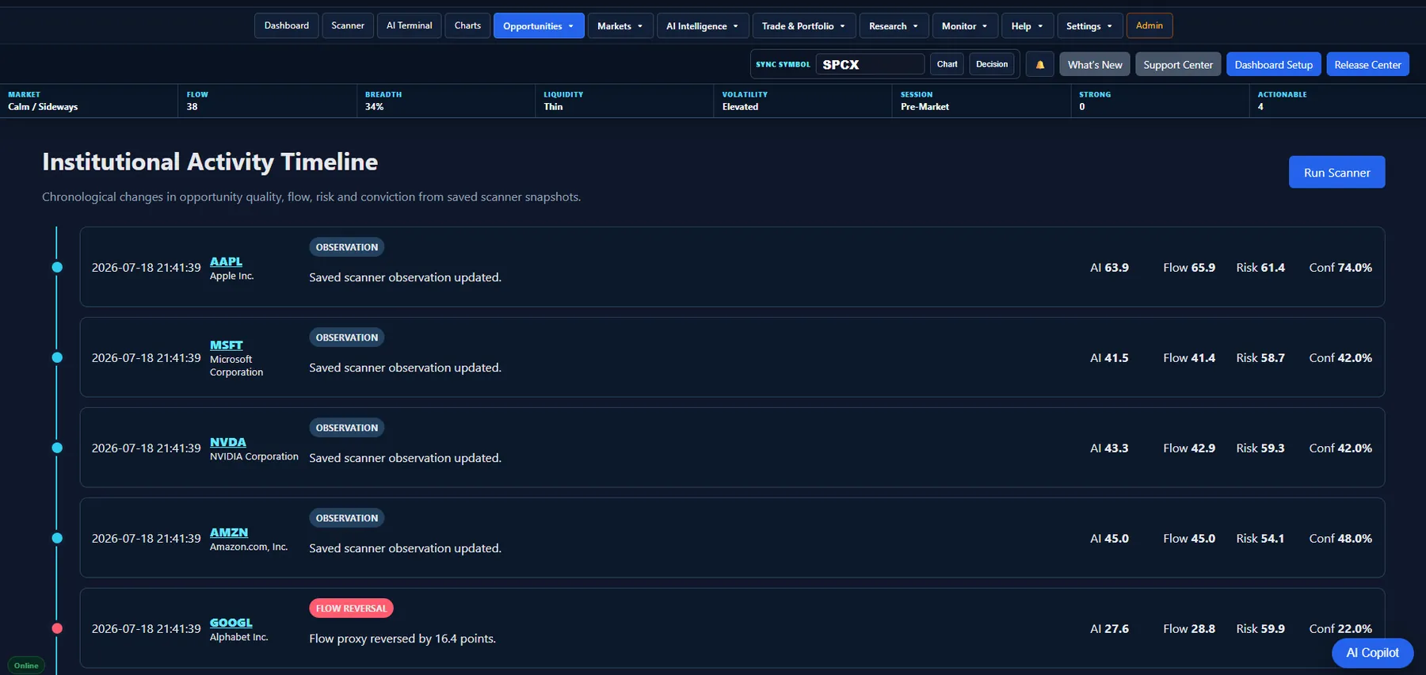Click the Online status indicator
The image size is (1426, 675).
click(x=26, y=665)
